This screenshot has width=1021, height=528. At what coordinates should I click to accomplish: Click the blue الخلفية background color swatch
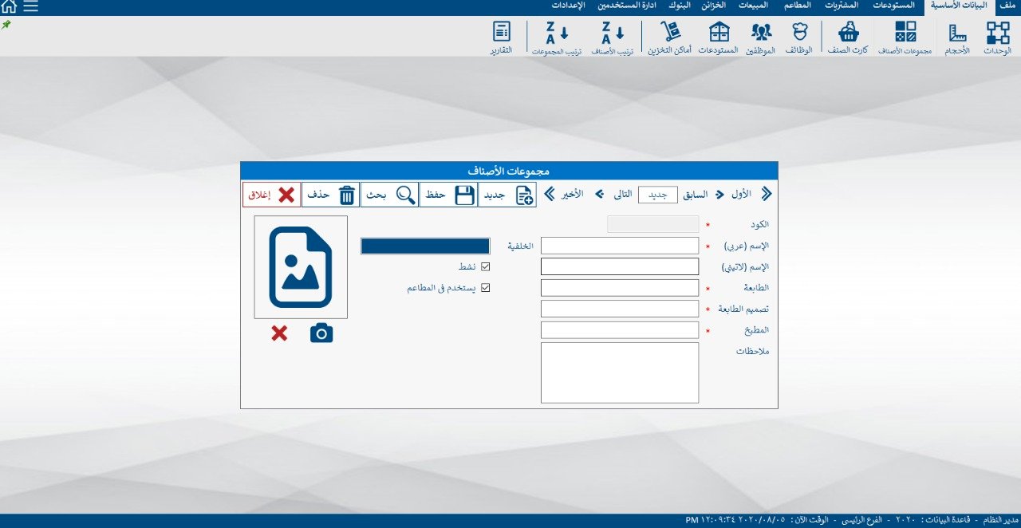424,246
